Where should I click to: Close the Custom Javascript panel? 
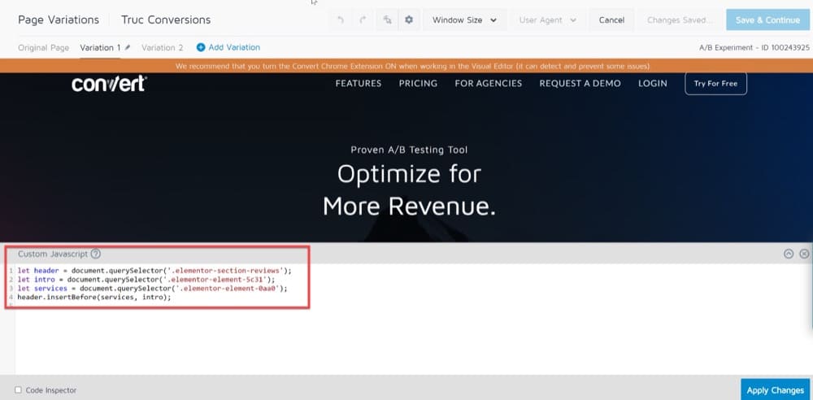[x=804, y=254]
